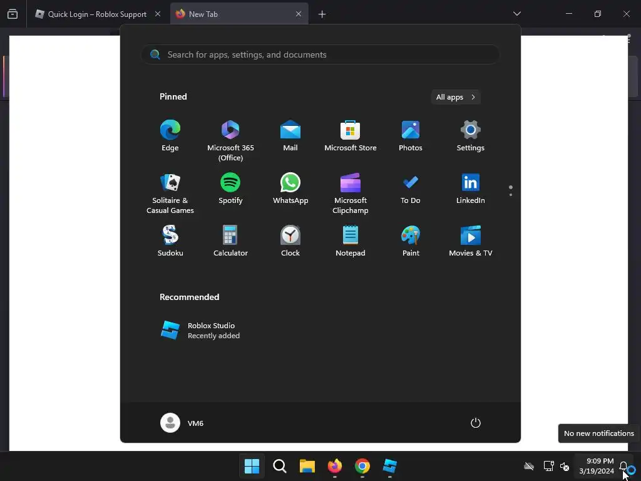Launch the Sudoku game
This screenshot has height=481, width=641.
170,241
